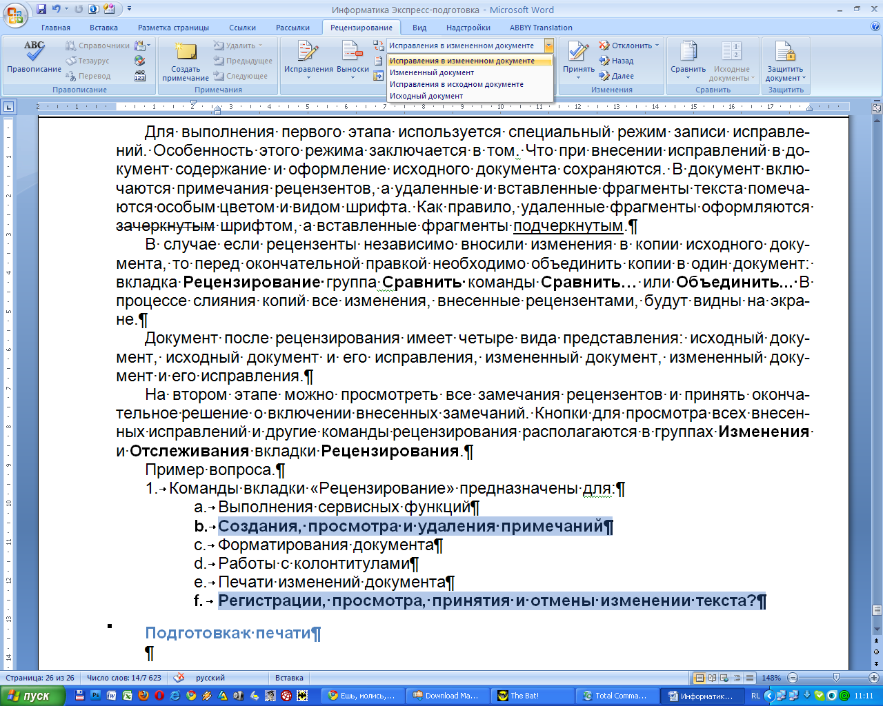Image resolution: width=883 pixels, height=706 pixels.
Task: Click language indicator 'русский' in status bar
Action: click(x=210, y=678)
